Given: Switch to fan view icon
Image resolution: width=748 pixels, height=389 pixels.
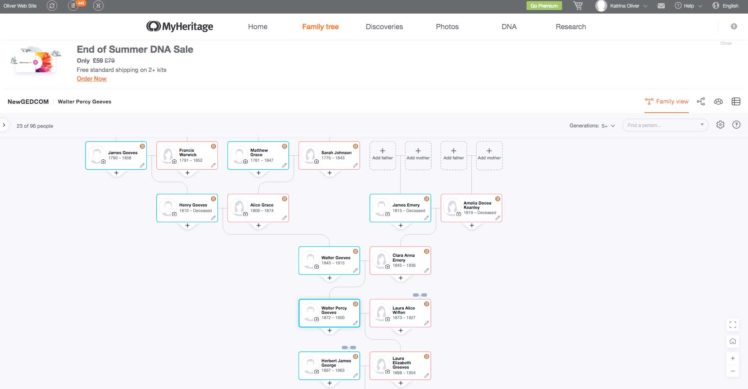Looking at the screenshot, I should 718,101.
